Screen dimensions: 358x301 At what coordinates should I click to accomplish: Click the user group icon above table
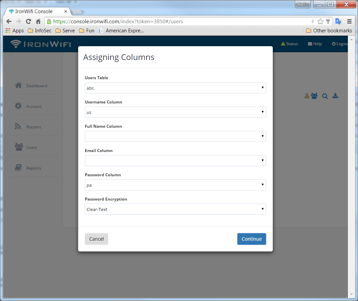(314, 96)
